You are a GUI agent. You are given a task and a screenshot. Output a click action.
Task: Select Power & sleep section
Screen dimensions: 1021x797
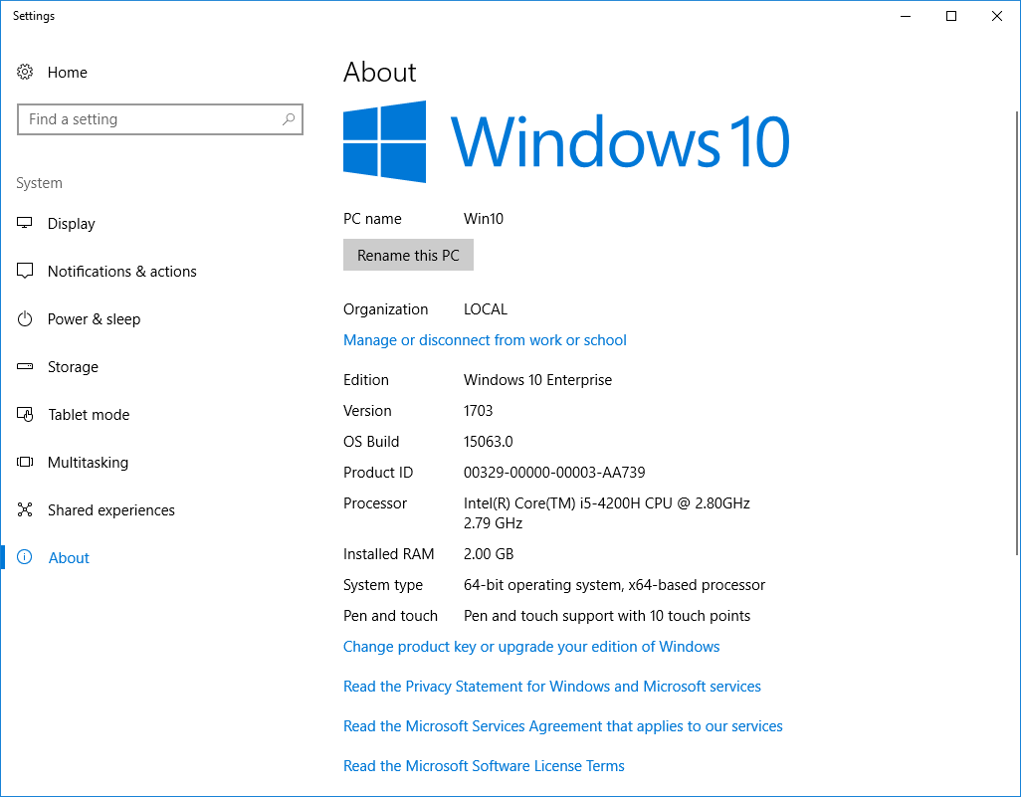click(94, 319)
